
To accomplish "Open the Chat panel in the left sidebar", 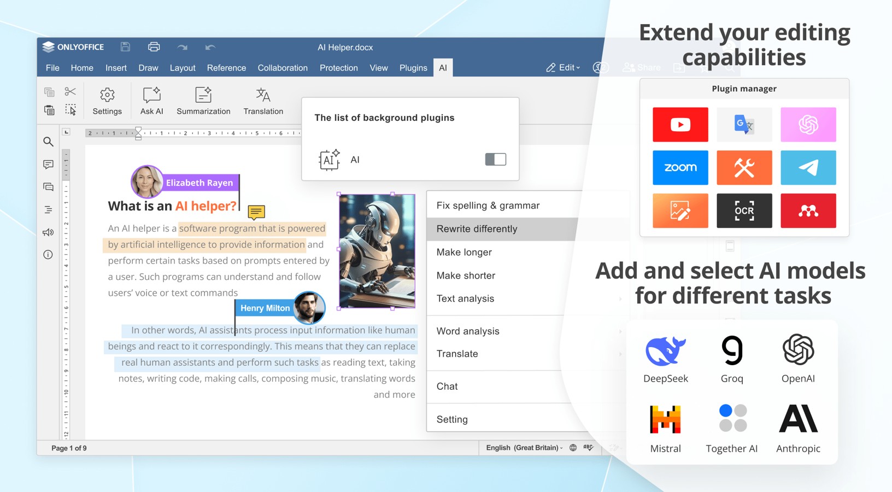I will (x=48, y=187).
